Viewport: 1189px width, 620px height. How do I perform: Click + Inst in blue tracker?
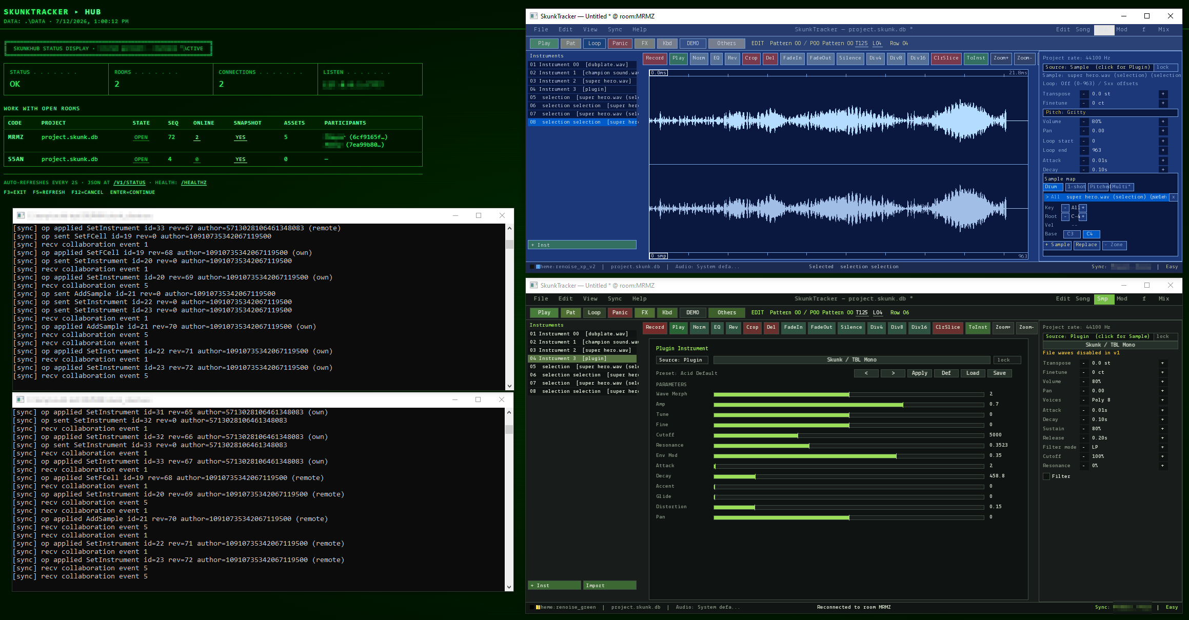click(582, 245)
